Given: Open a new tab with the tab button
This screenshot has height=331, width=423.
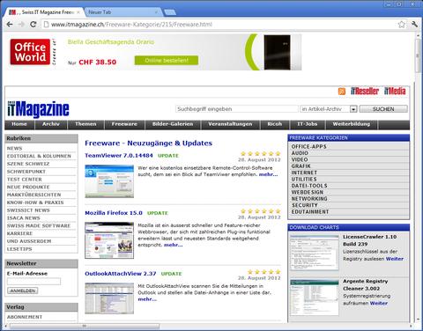Looking at the screenshot, I should (x=170, y=12).
